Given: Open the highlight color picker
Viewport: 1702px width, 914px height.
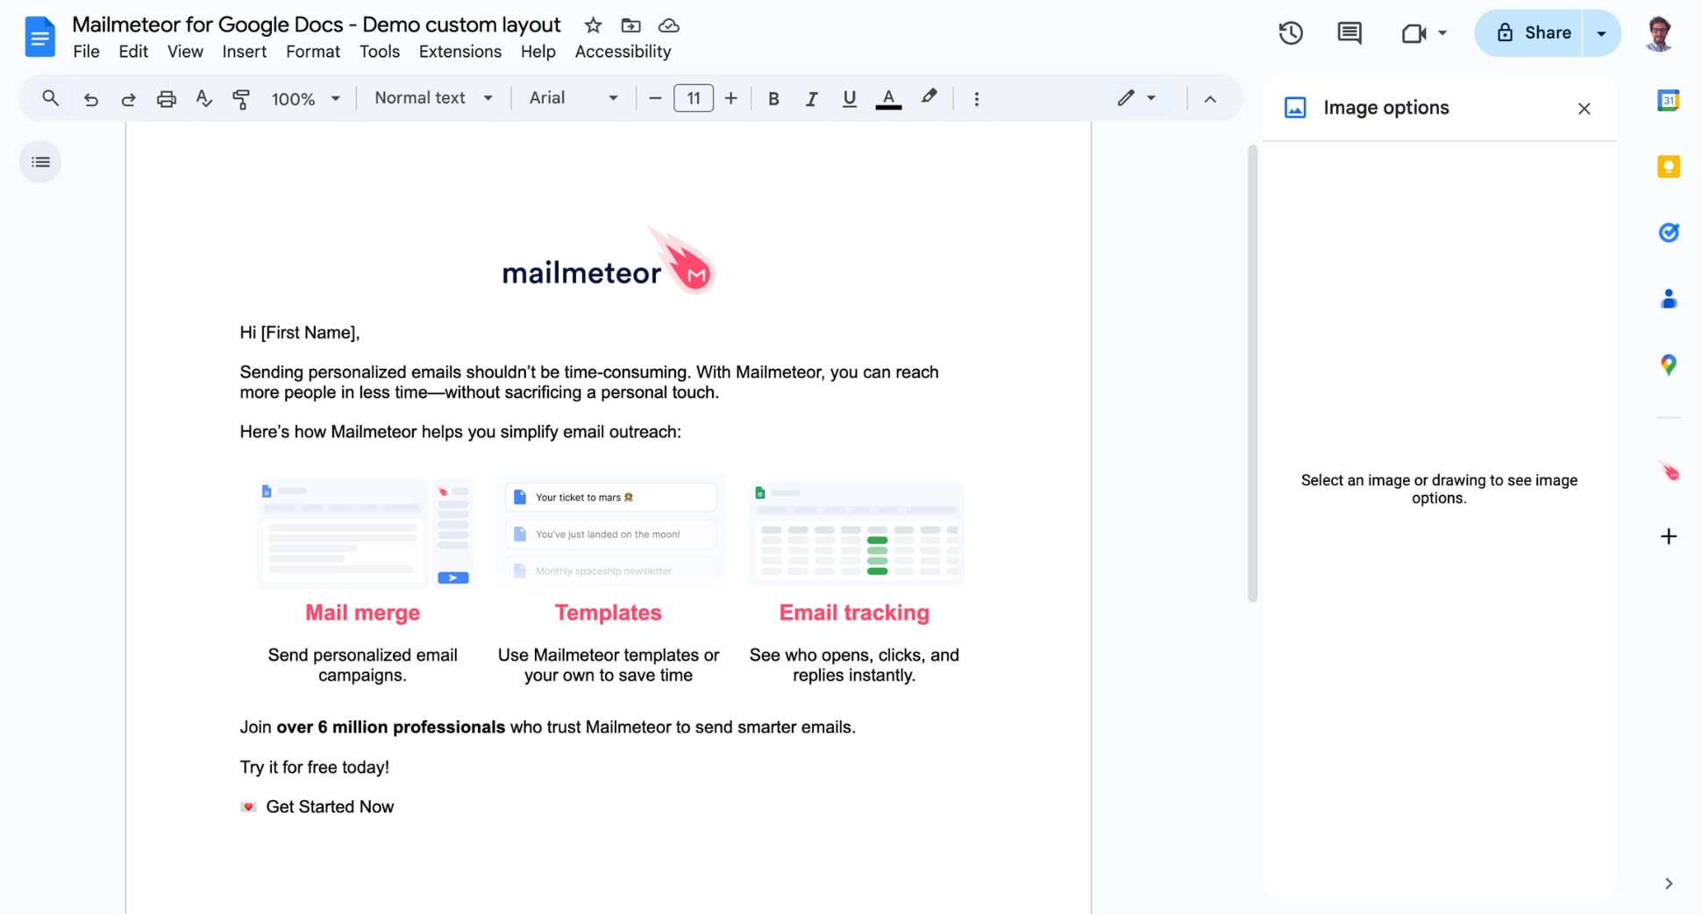Looking at the screenshot, I should coord(929,98).
